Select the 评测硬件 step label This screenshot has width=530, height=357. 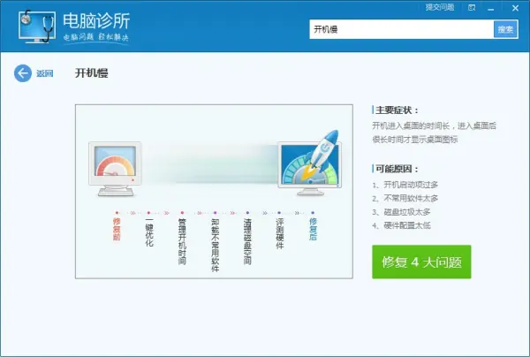click(280, 233)
